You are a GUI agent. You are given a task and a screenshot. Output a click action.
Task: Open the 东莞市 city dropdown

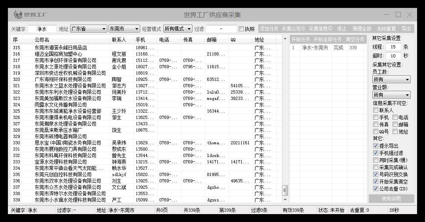tap(124, 29)
